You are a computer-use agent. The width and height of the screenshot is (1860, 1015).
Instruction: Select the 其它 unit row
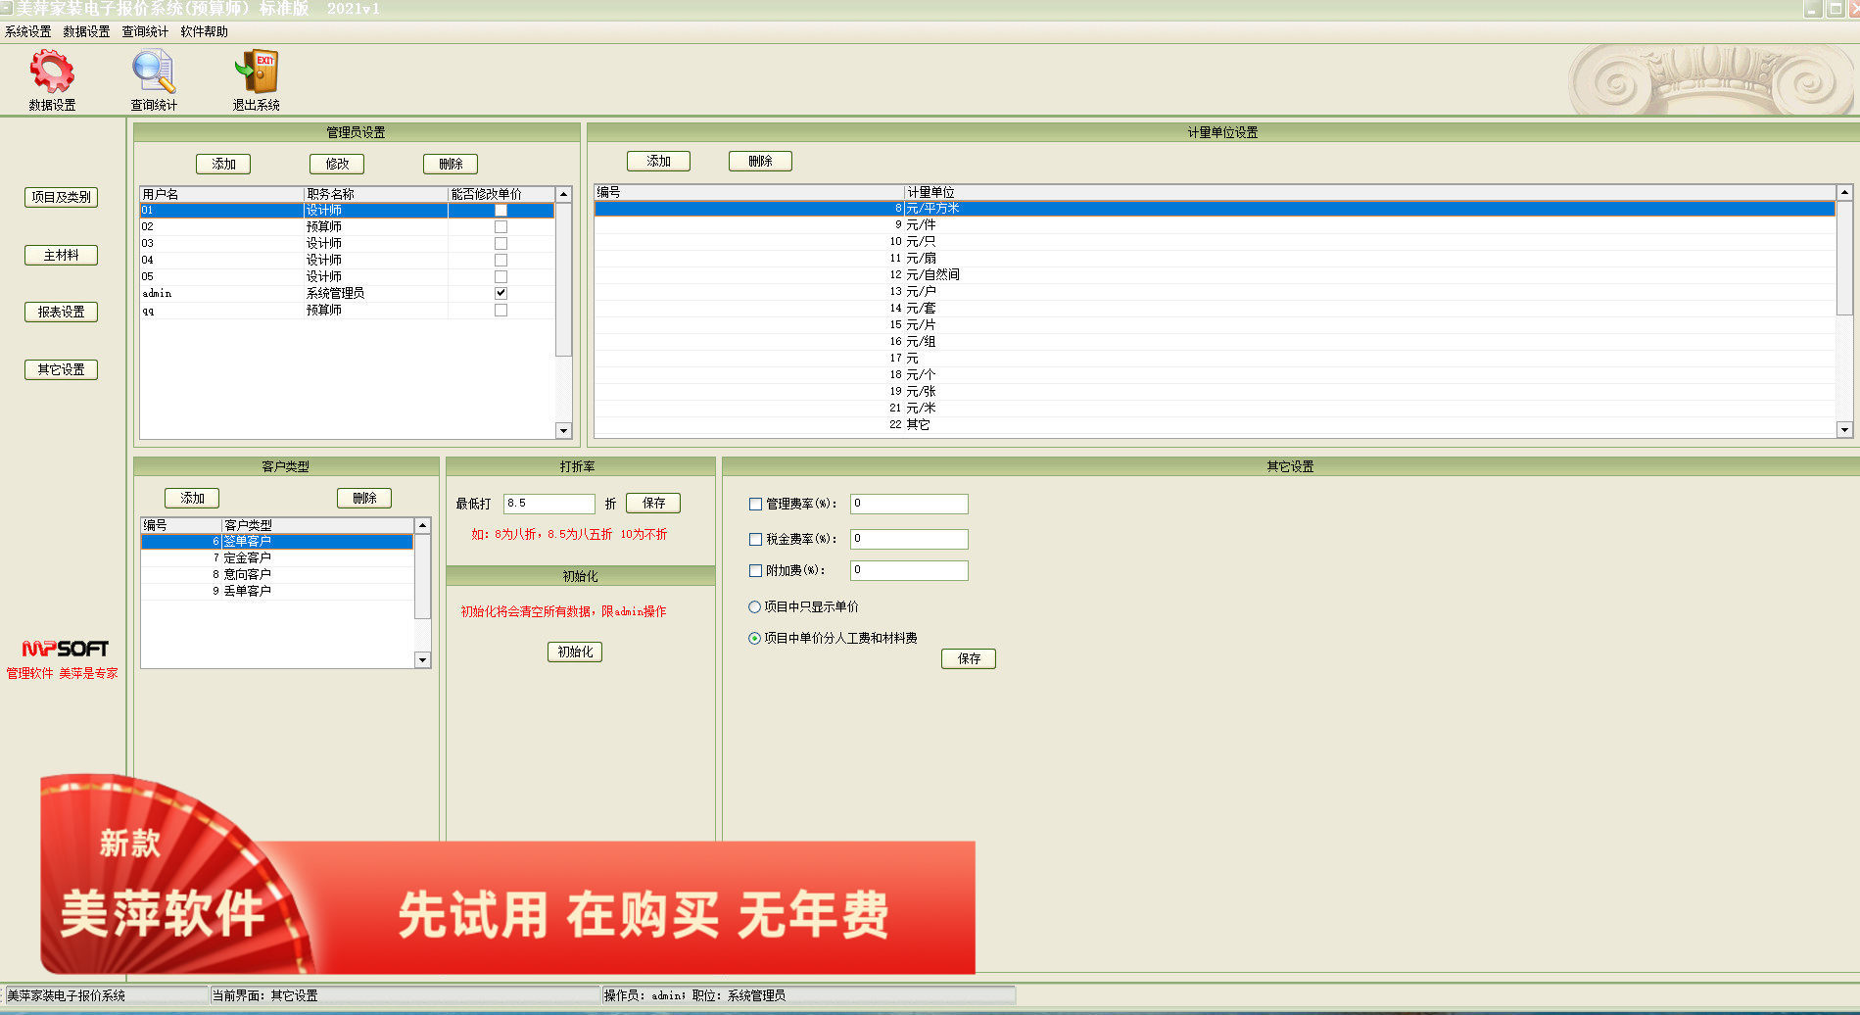click(x=1215, y=424)
